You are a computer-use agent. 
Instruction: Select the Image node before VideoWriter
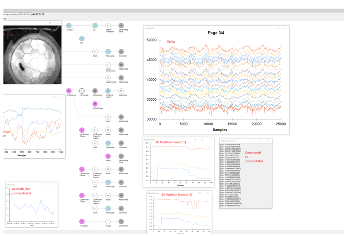point(108,222)
